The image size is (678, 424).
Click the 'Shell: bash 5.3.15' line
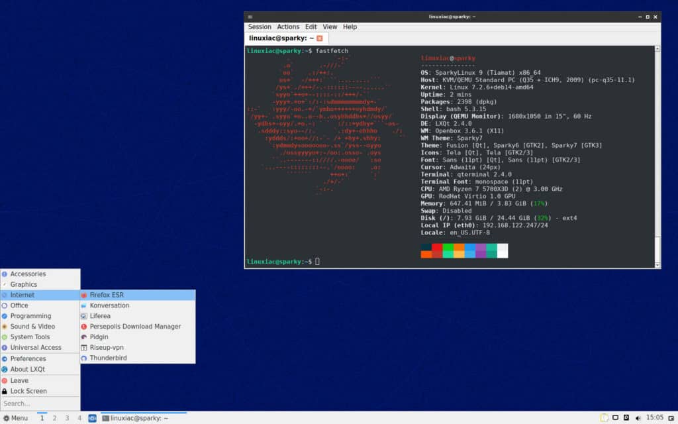(x=453, y=109)
